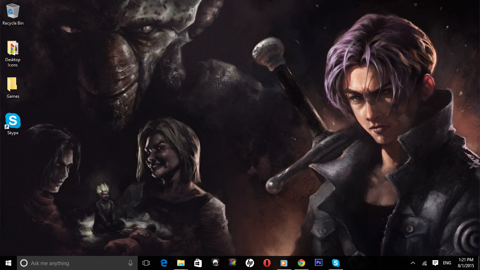Launch Microsoft Edge from the taskbar
Image resolution: width=480 pixels, height=270 pixels.
pos(164,263)
